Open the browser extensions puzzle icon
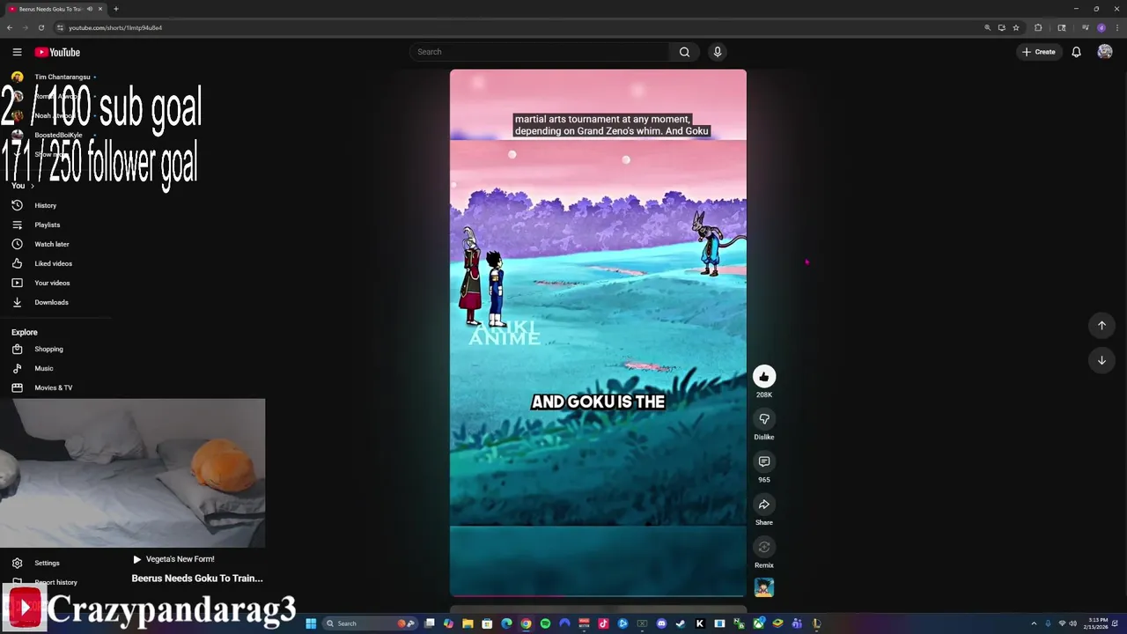1127x634 pixels. point(1038,27)
